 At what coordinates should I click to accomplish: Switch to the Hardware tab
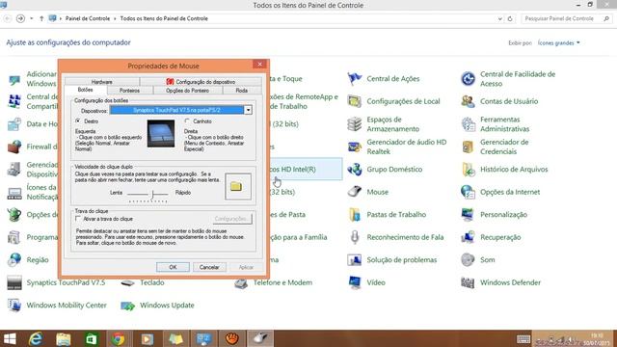[102, 82]
